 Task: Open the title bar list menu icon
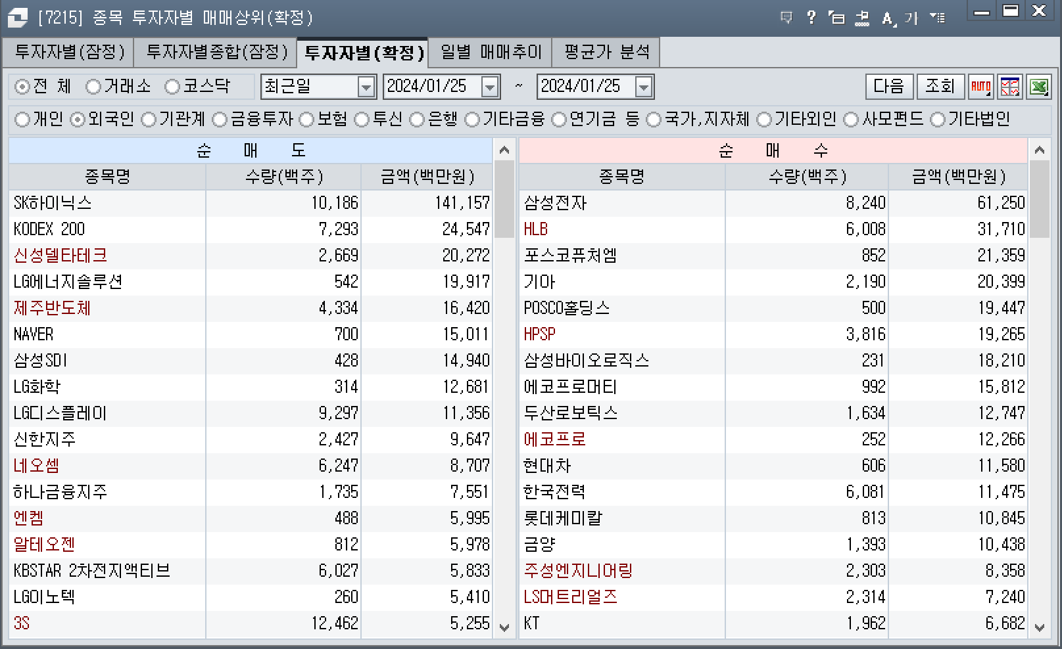(938, 18)
